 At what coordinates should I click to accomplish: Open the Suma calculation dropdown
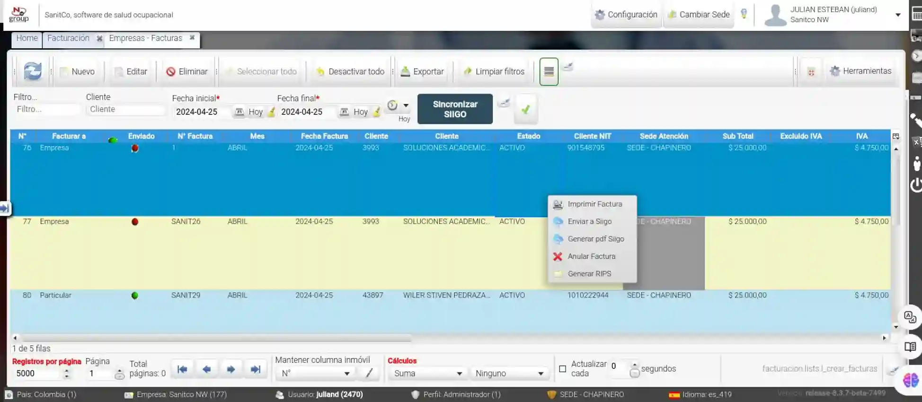click(427, 373)
